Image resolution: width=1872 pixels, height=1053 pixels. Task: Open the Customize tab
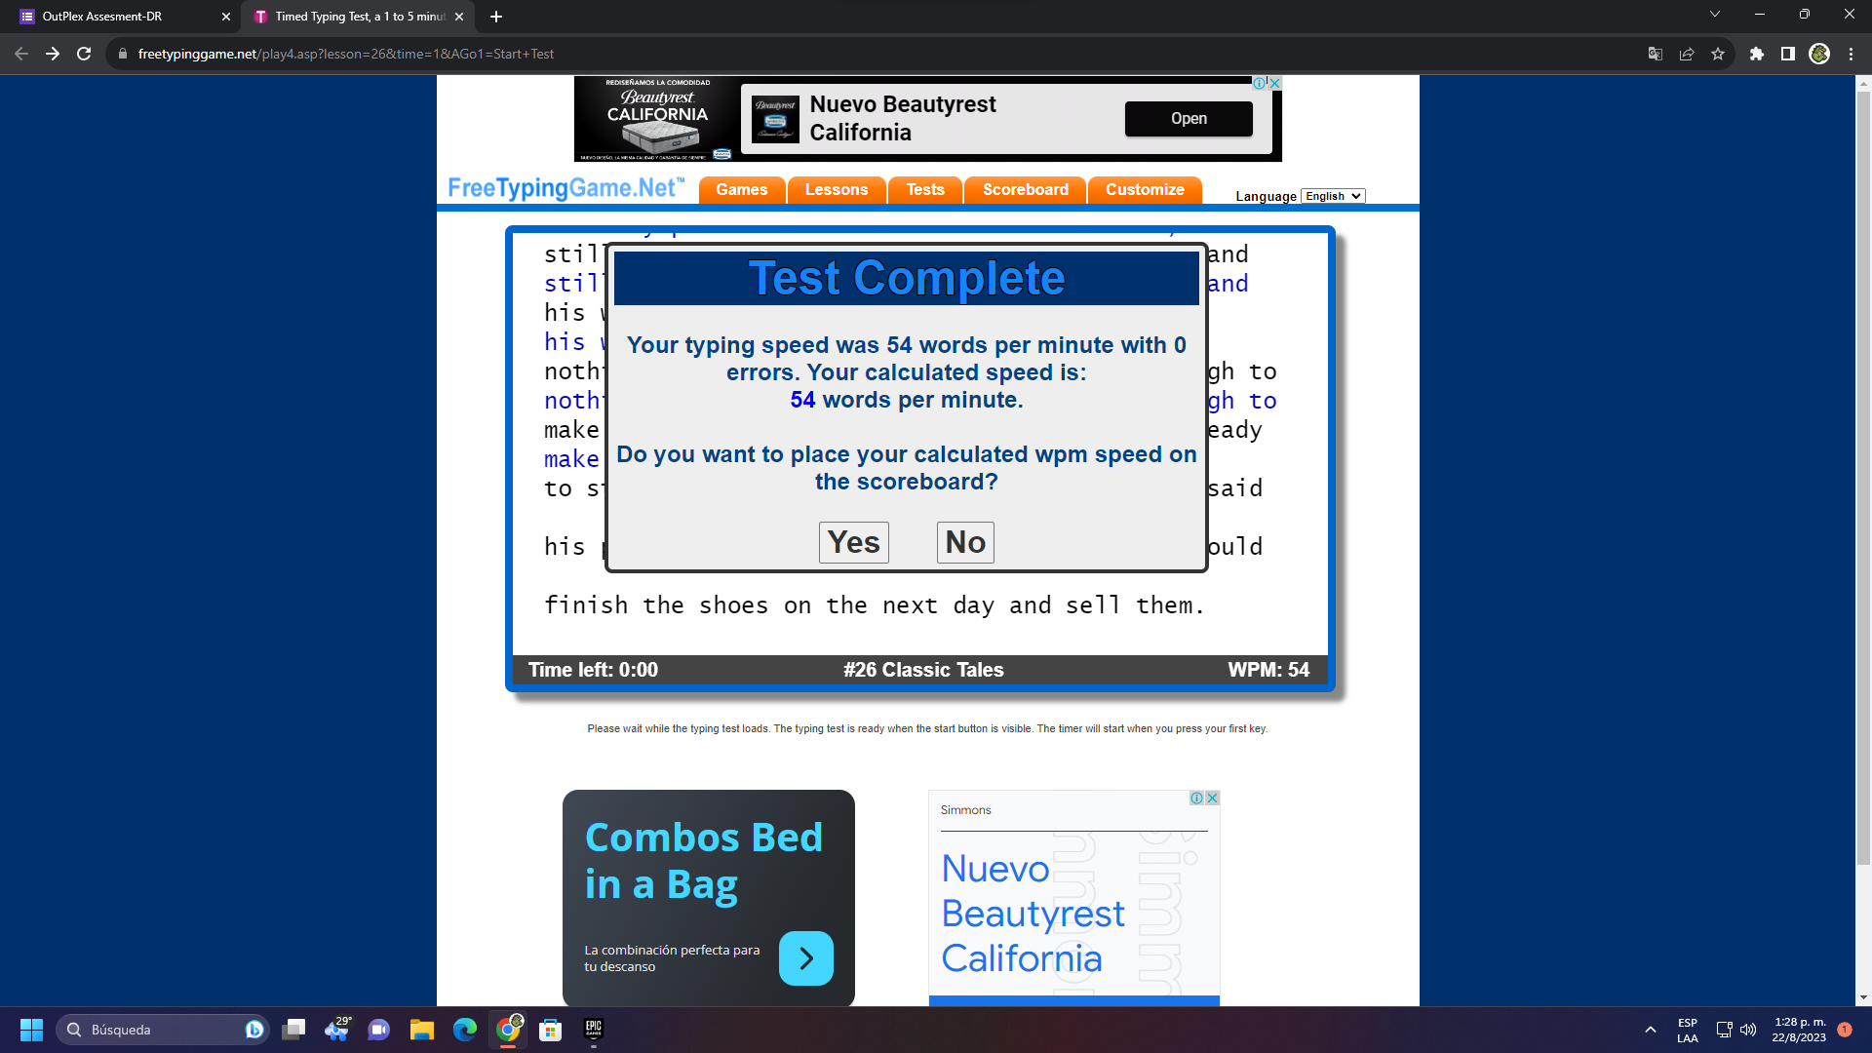(1145, 189)
